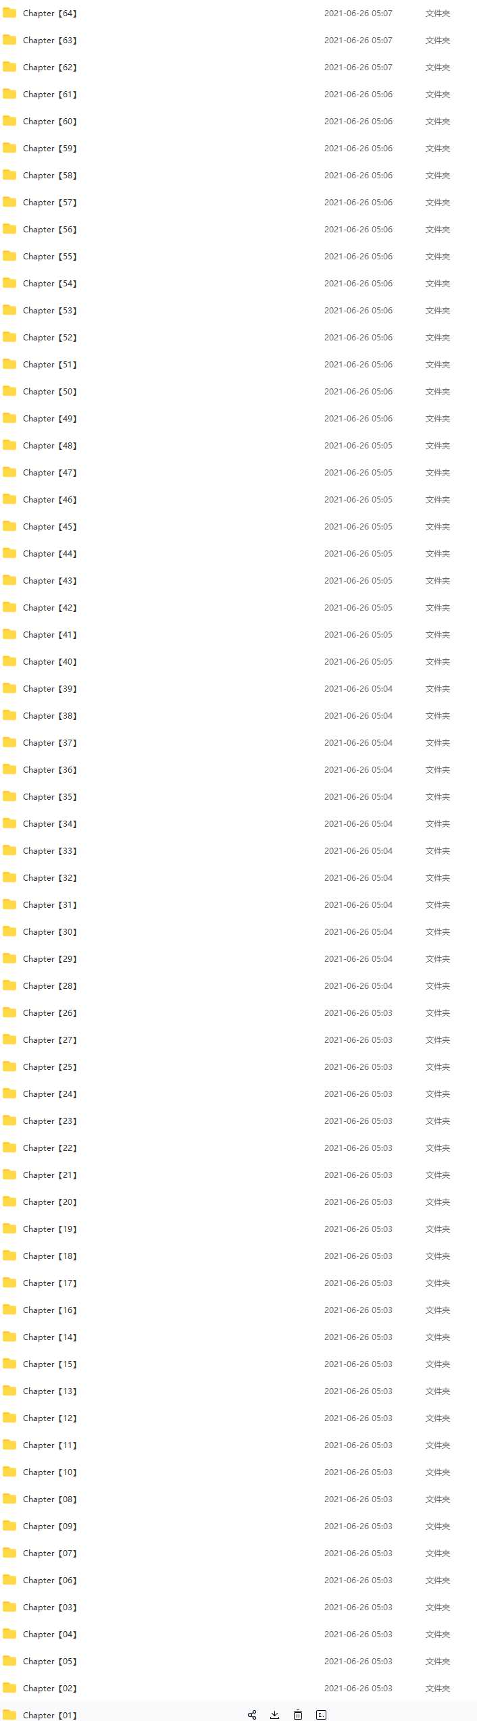
Task: Click the folder icon for Chapter 05
Action: pyautogui.click(x=9, y=1661)
